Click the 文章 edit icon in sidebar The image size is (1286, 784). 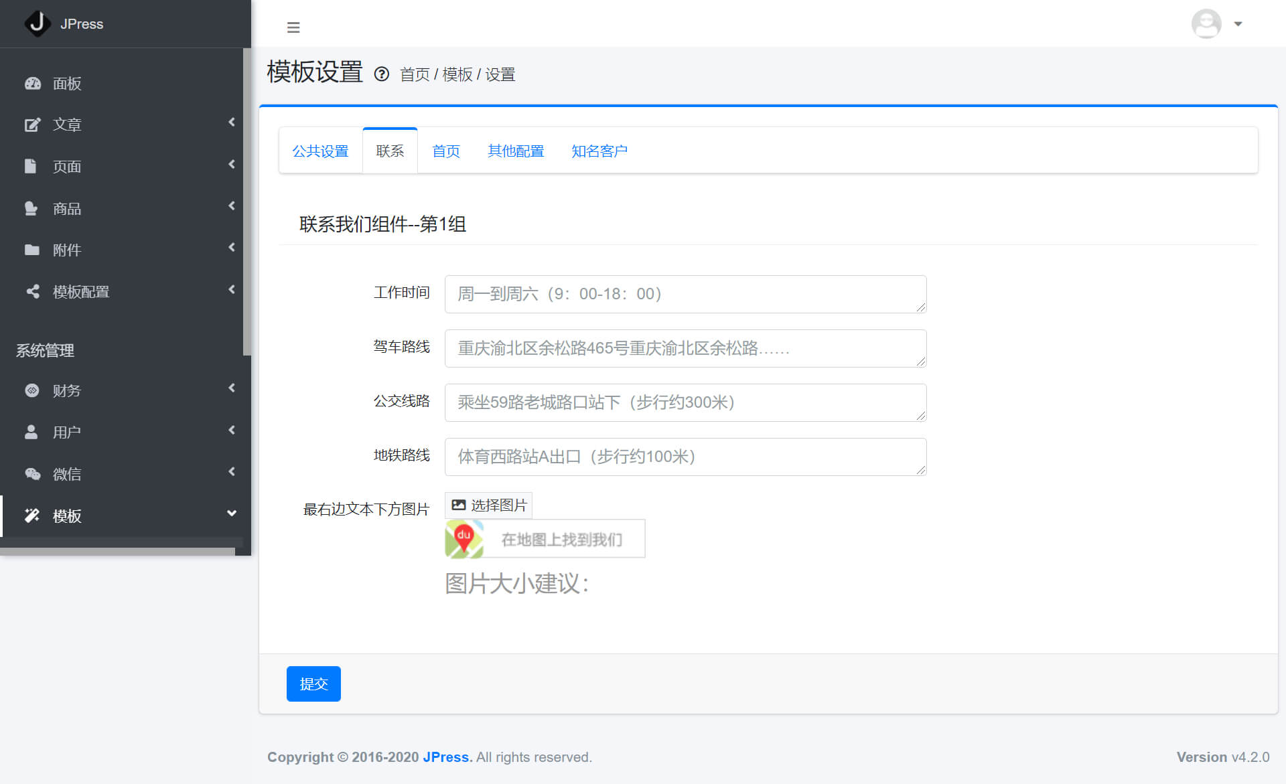click(32, 125)
